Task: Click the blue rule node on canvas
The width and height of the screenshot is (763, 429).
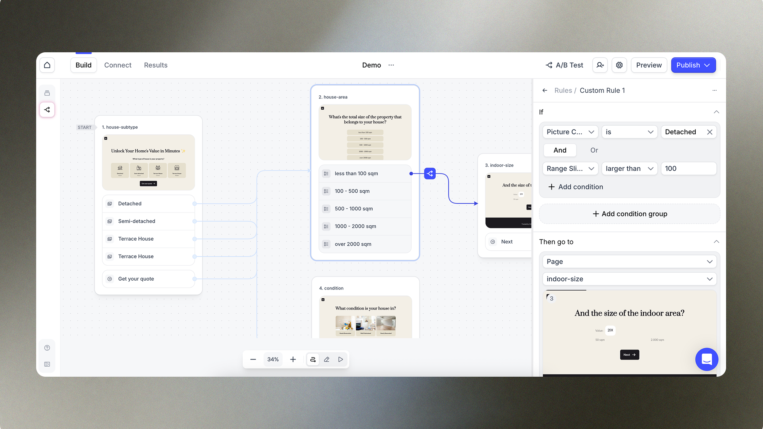Action: click(430, 174)
